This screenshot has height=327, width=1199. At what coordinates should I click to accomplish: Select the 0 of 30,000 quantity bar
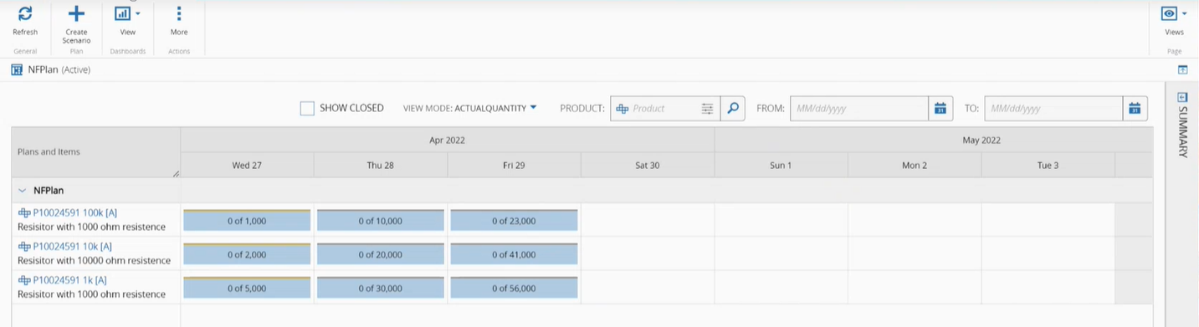[x=381, y=288]
